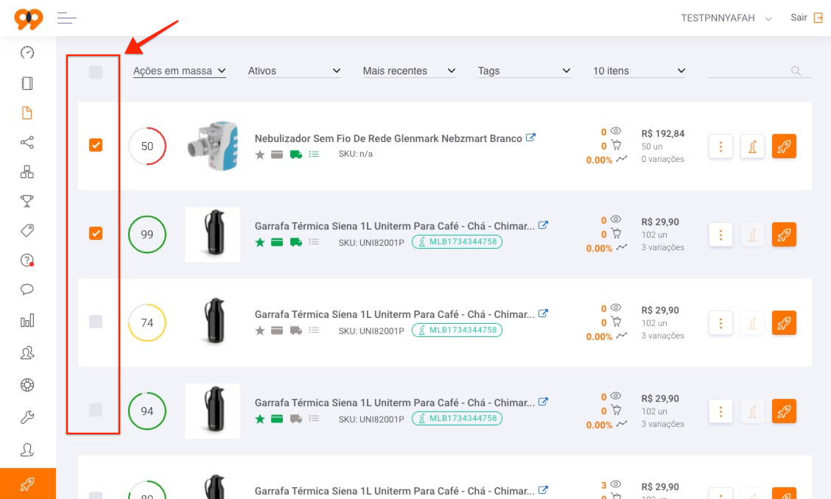This screenshot has height=499, width=831.
Task: Open Nebulizador Sem Fio De Rede product title
Action: pyautogui.click(x=388, y=138)
